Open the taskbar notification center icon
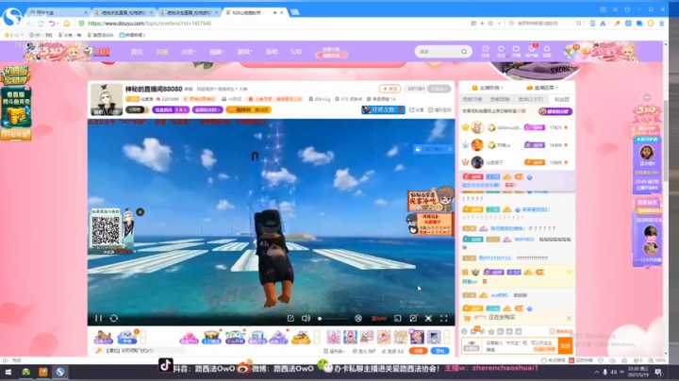This screenshot has height=381, width=679. coord(658,372)
